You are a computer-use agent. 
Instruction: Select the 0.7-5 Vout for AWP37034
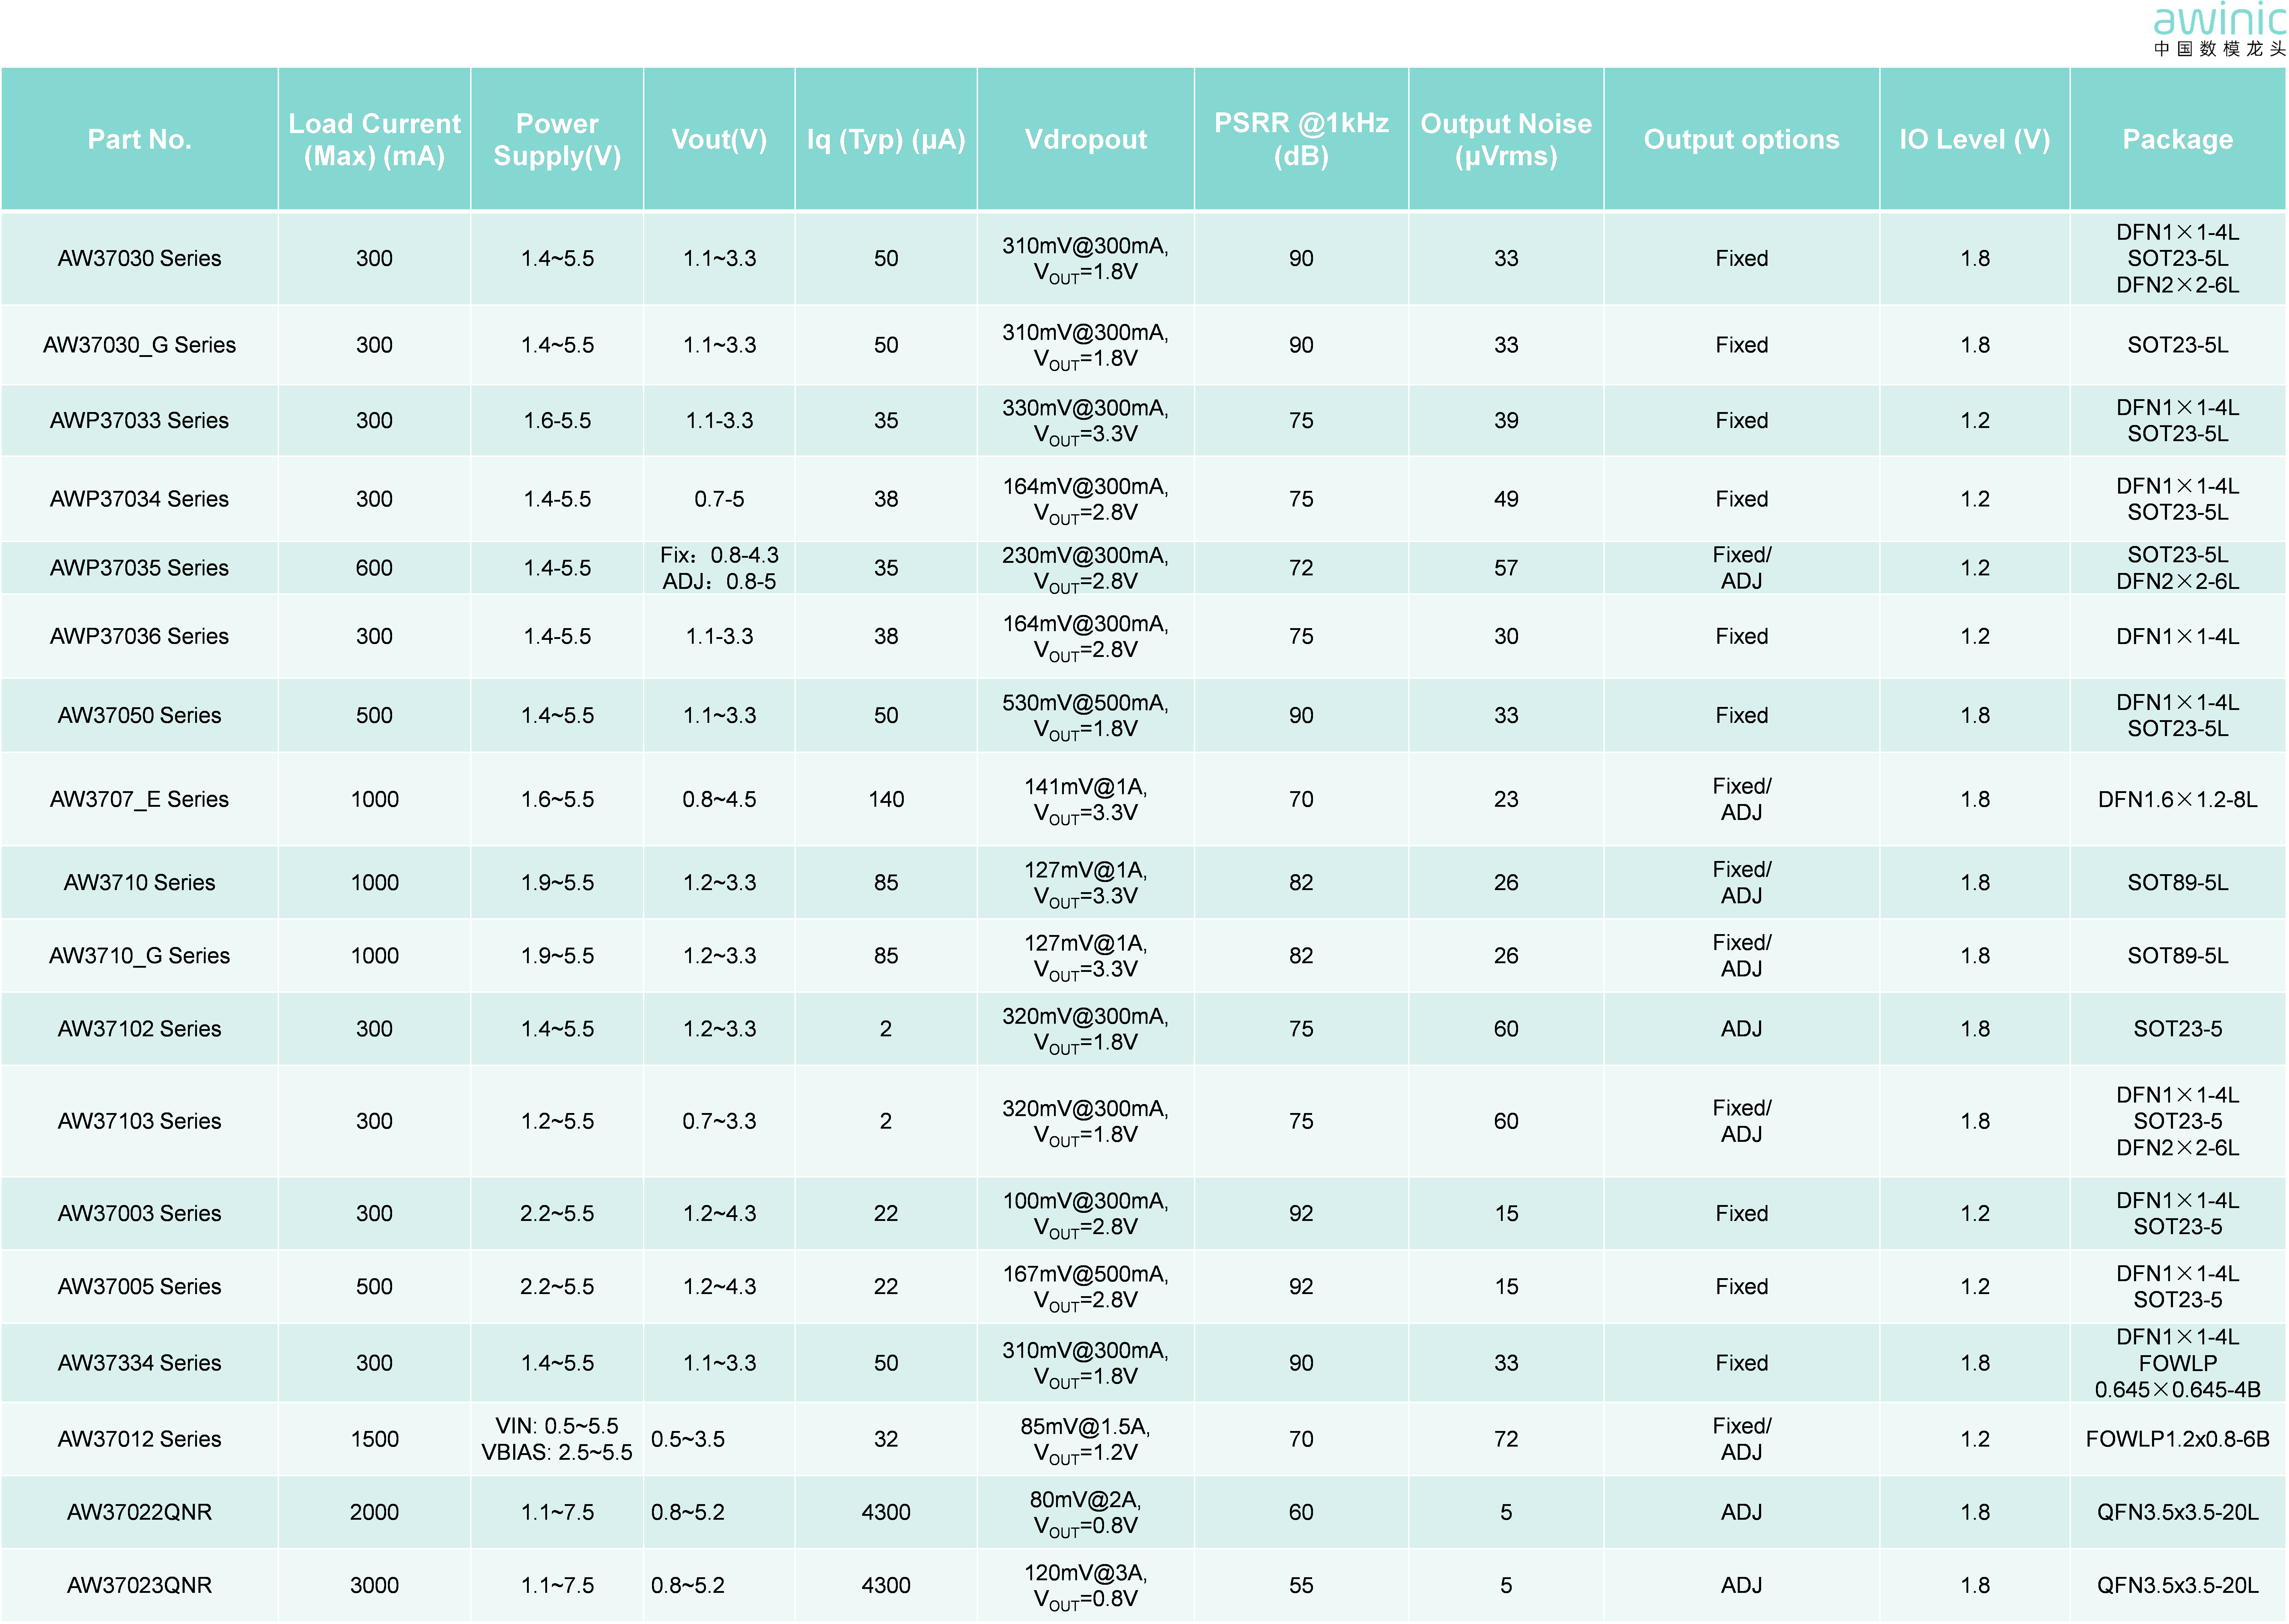tap(719, 499)
